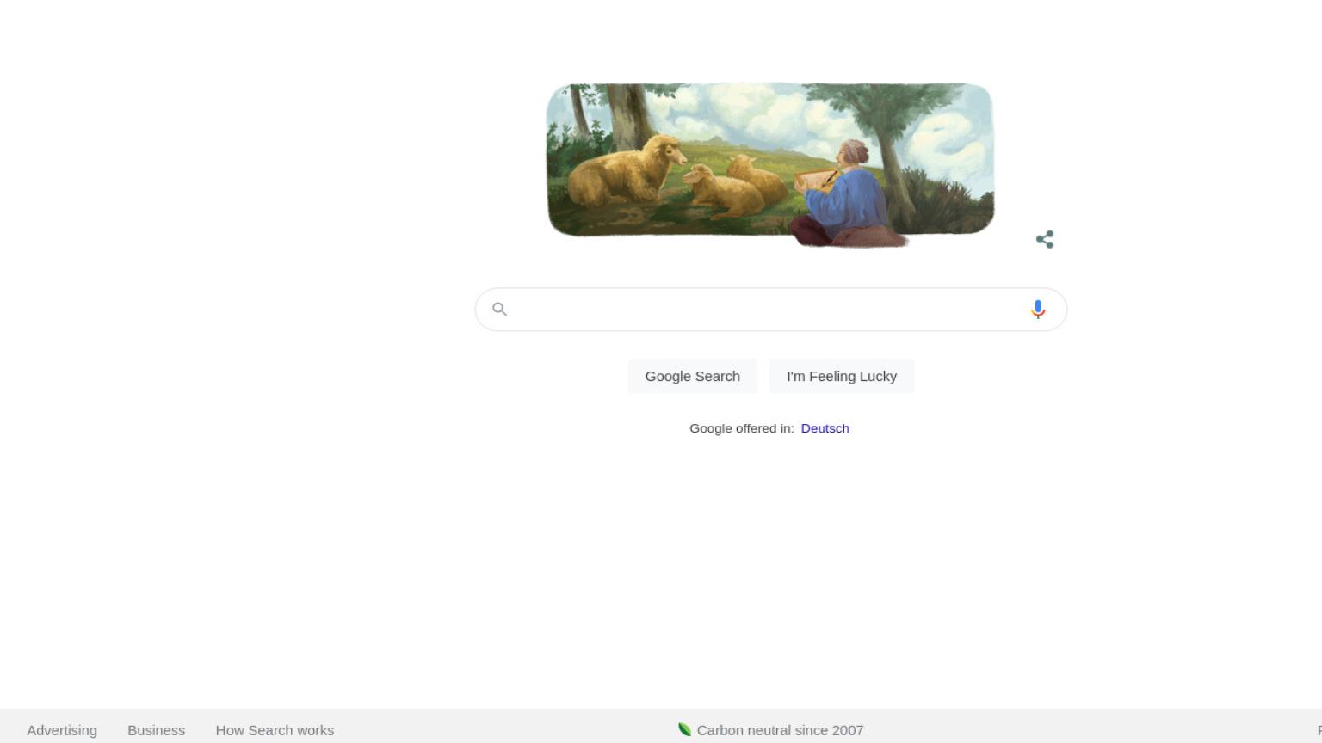Click the I'm Feeling Lucky button
Image resolution: width=1322 pixels, height=743 pixels.
(x=842, y=376)
